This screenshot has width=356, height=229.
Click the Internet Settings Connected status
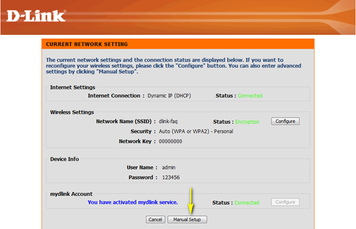point(250,96)
